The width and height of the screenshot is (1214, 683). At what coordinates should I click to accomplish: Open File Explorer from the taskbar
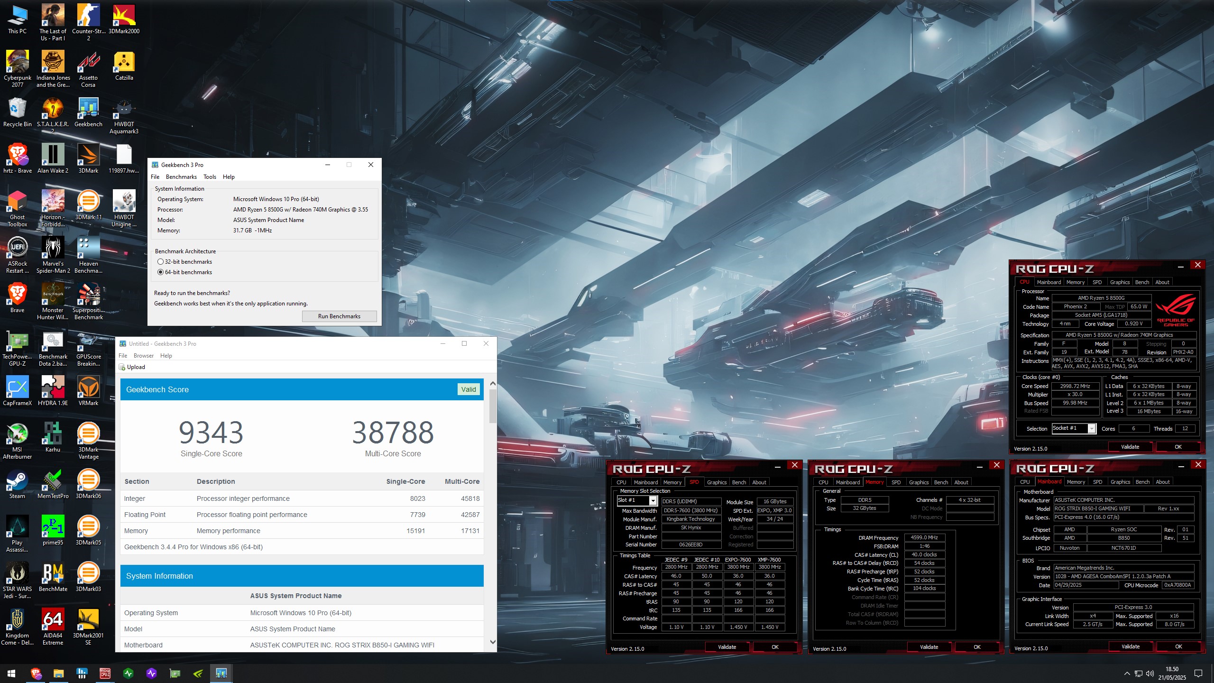58,673
